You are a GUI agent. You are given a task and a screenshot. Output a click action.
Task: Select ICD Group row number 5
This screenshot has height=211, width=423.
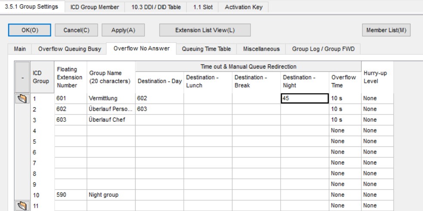click(42, 142)
